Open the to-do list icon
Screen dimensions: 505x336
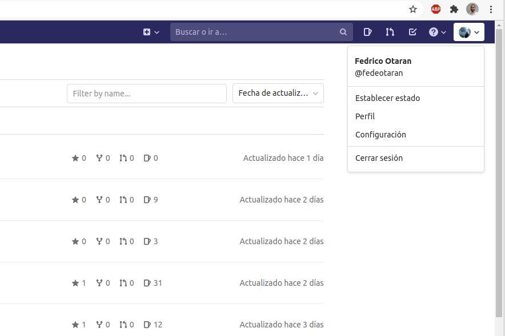click(x=412, y=32)
